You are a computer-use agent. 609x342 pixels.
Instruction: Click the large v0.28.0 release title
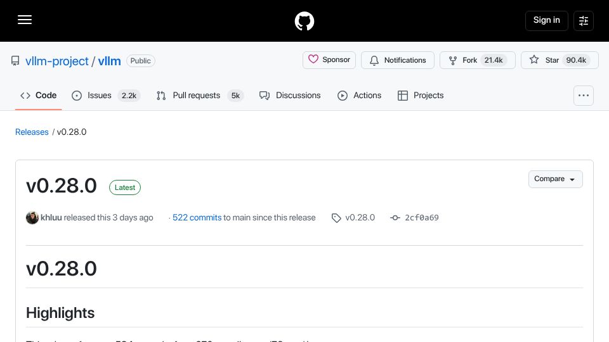click(62, 186)
